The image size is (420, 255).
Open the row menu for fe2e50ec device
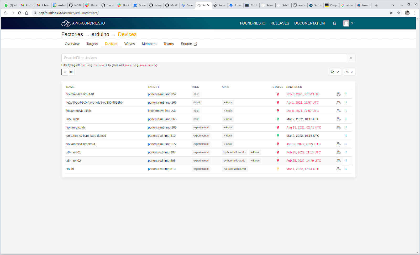[x=346, y=103]
